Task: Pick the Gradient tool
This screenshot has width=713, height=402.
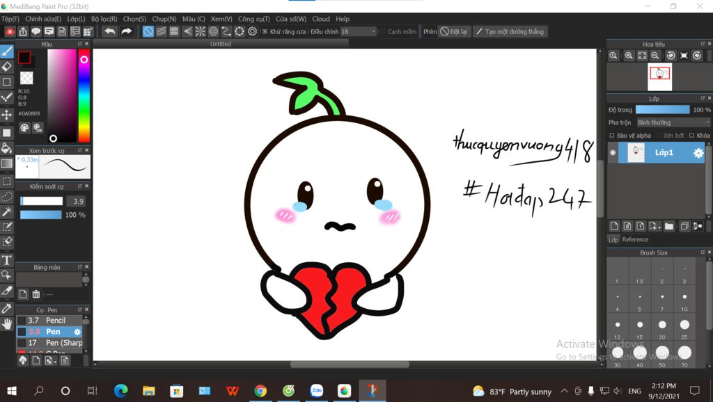Action: (7, 163)
